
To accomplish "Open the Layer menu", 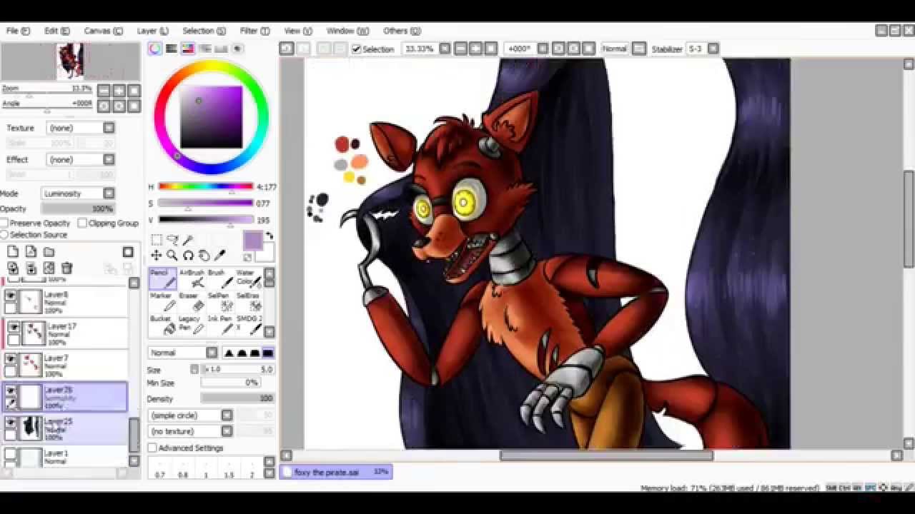I will [x=152, y=31].
